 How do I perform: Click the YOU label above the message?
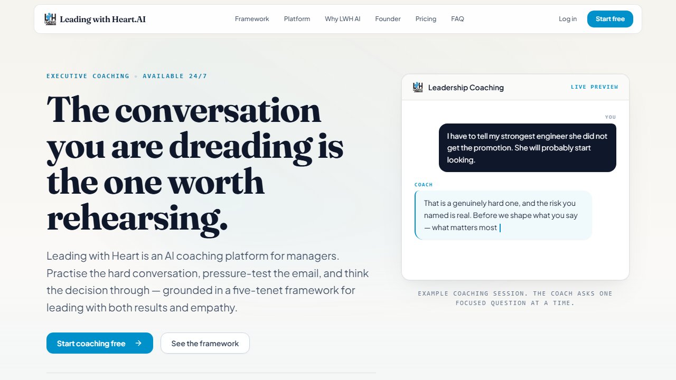click(611, 117)
